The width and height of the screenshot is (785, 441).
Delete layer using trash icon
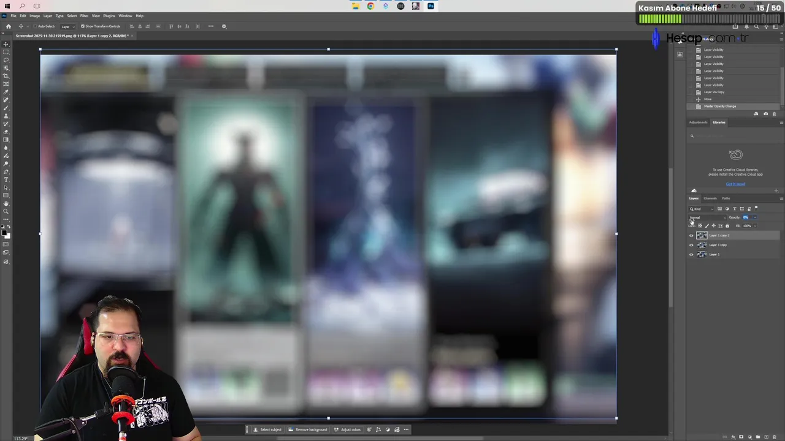point(775,437)
